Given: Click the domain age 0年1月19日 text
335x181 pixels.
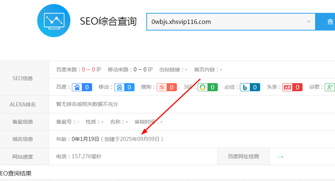Looking at the screenshot, I should click(86, 139).
